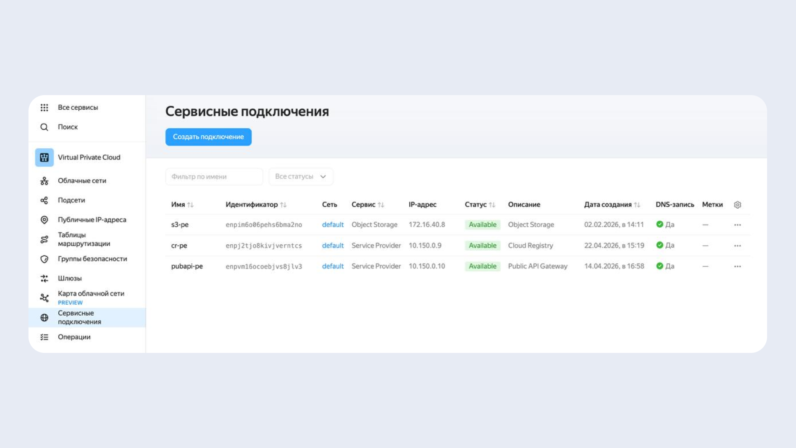Sort by Статус column arrows
Image resolution: width=796 pixels, height=448 pixels.
pos(492,205)
